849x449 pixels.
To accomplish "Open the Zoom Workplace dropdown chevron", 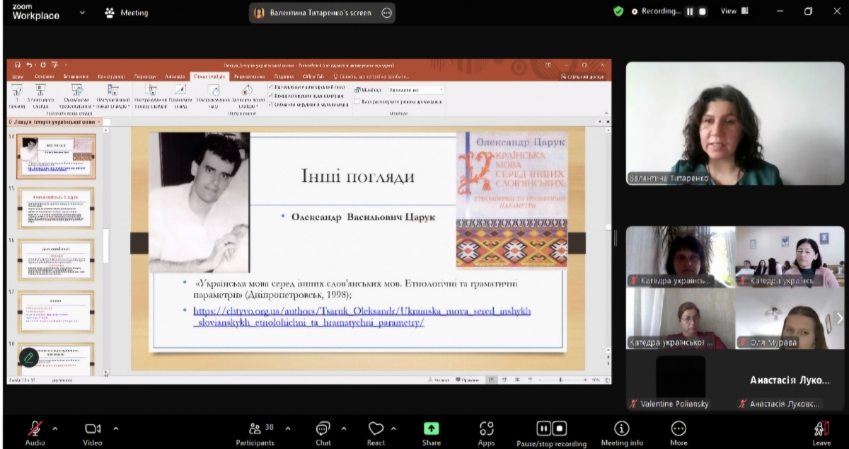I will pyautogui.click(x=82, y=12).
